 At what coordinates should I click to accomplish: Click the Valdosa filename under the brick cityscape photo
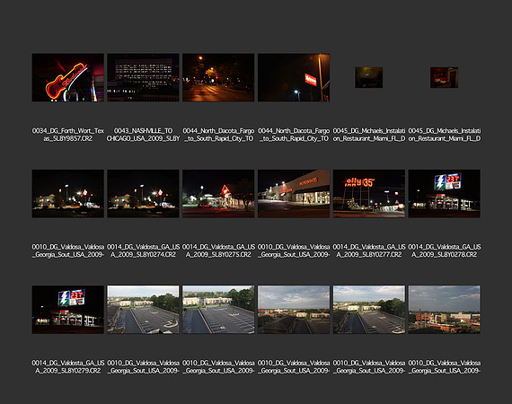pos(445,367)
